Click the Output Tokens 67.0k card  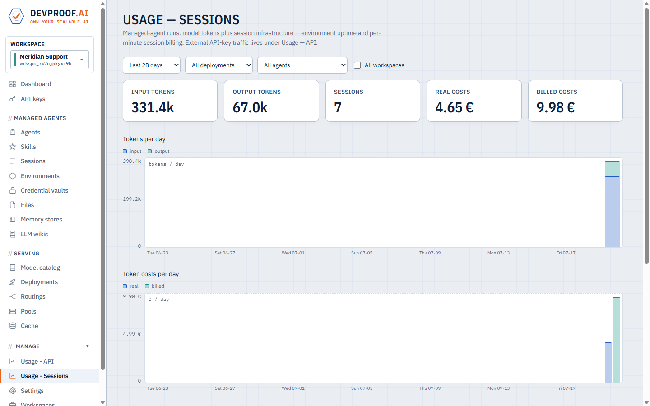pos(271,101)
